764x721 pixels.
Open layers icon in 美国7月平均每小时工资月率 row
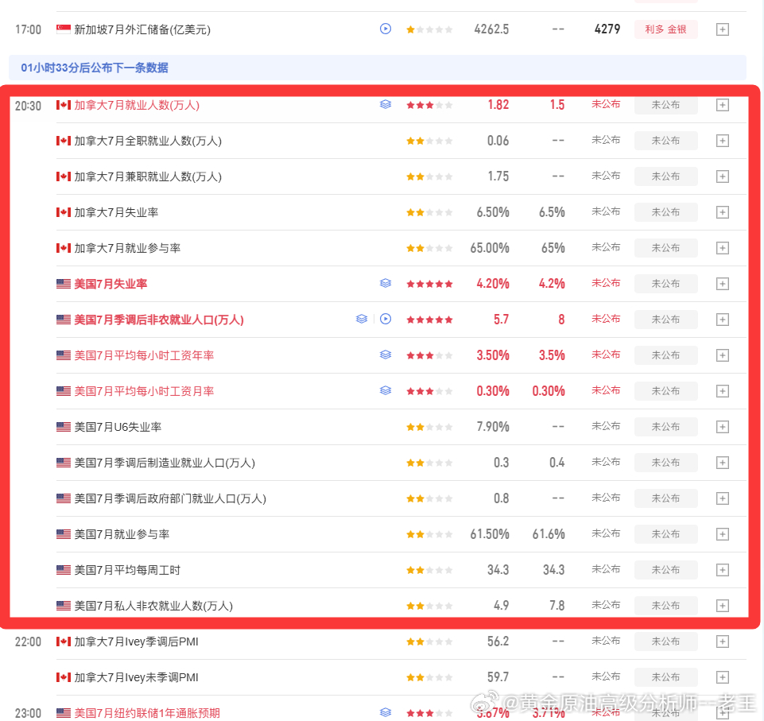click(386, 390)
